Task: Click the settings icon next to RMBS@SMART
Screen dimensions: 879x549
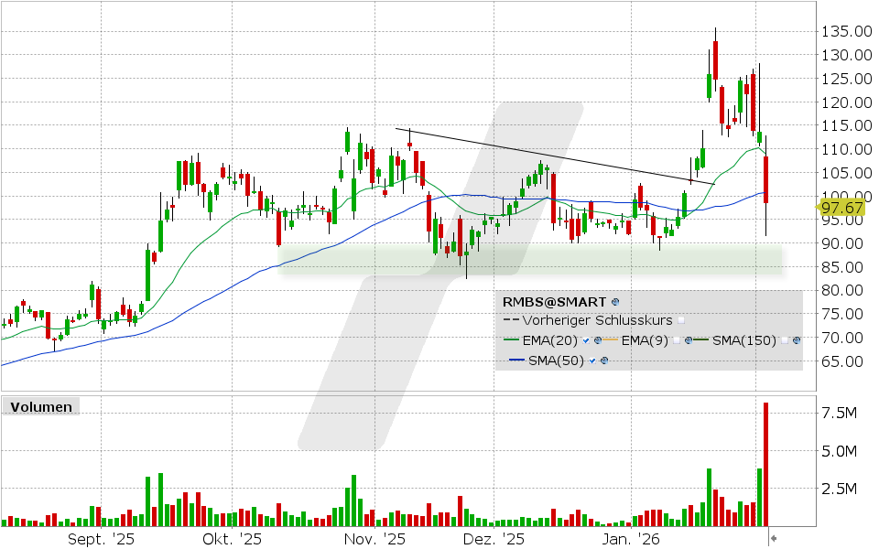Action: coord(615,303)
